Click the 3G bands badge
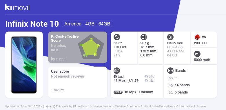The width and height of the screenshot is (226, 110). (171, 93)
